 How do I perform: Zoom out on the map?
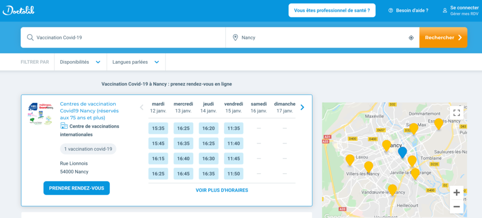click(x=456, y=206)
